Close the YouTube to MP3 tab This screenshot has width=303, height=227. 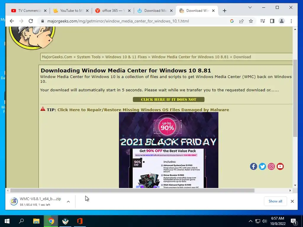click(x=87, y=11)
